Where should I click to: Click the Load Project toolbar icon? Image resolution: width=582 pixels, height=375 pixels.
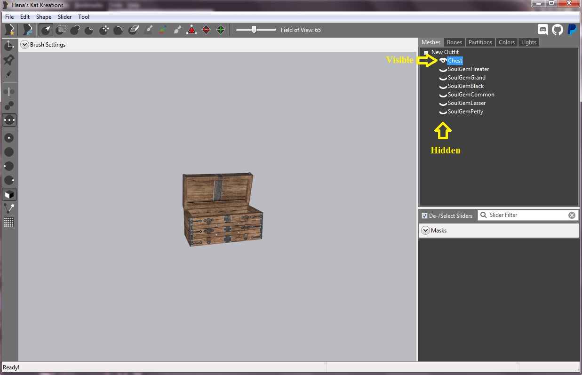coord(28,30)
